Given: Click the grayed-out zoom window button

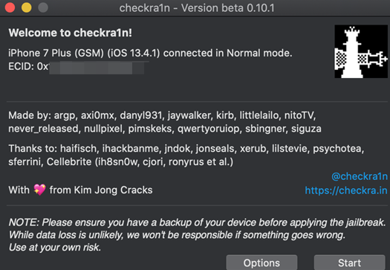Looking at the screenshot, I should [x=43, y=7].
